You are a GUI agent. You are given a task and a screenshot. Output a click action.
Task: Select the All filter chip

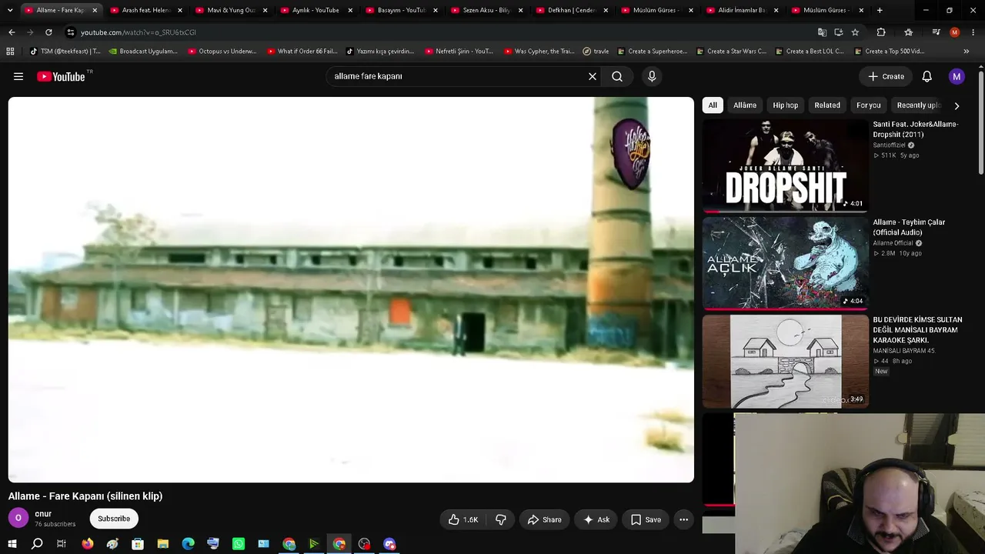pos(713,105)
